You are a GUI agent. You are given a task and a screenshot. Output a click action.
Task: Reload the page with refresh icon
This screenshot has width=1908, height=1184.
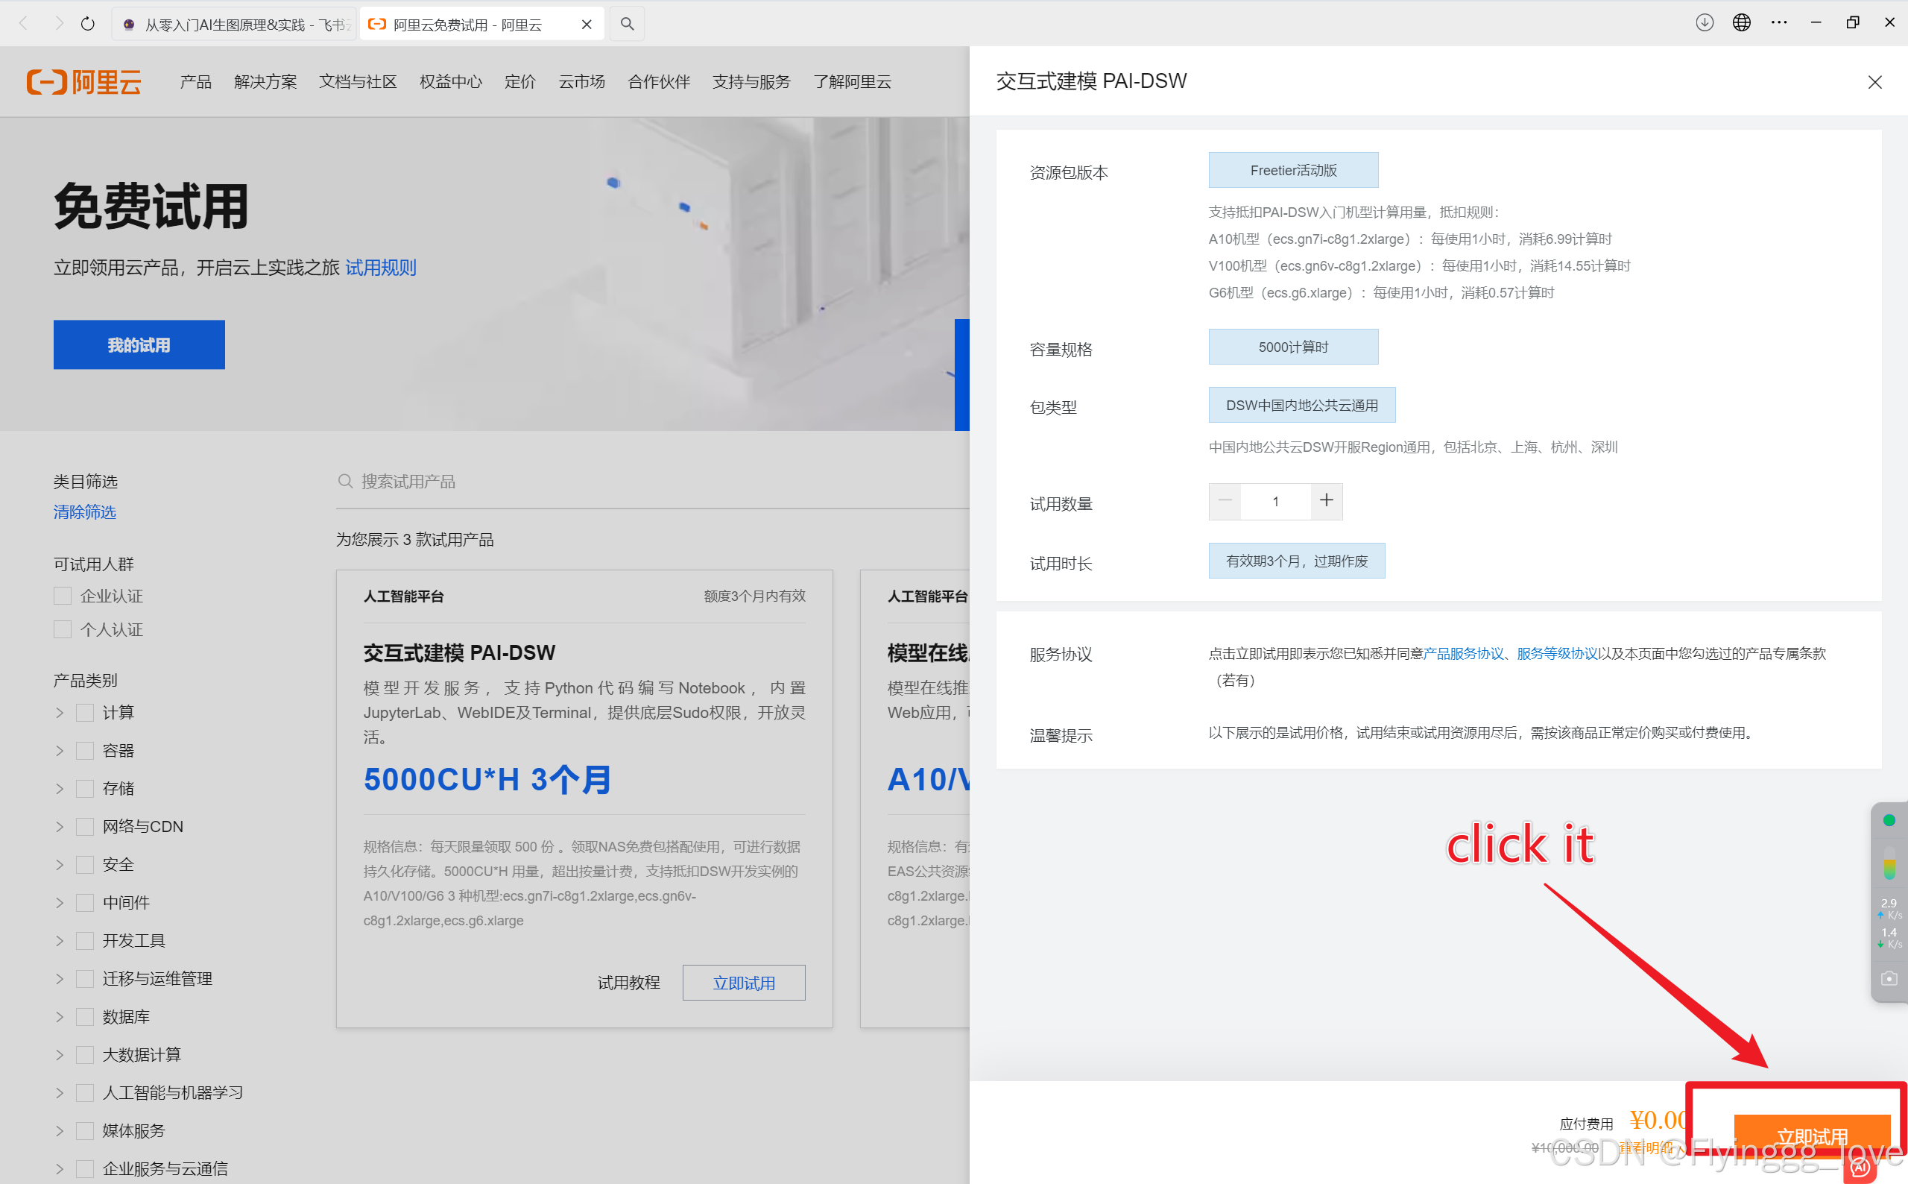tap(88, 24)
